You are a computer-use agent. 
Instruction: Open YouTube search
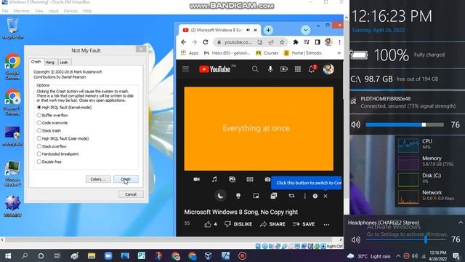click(x=255, y=69)
